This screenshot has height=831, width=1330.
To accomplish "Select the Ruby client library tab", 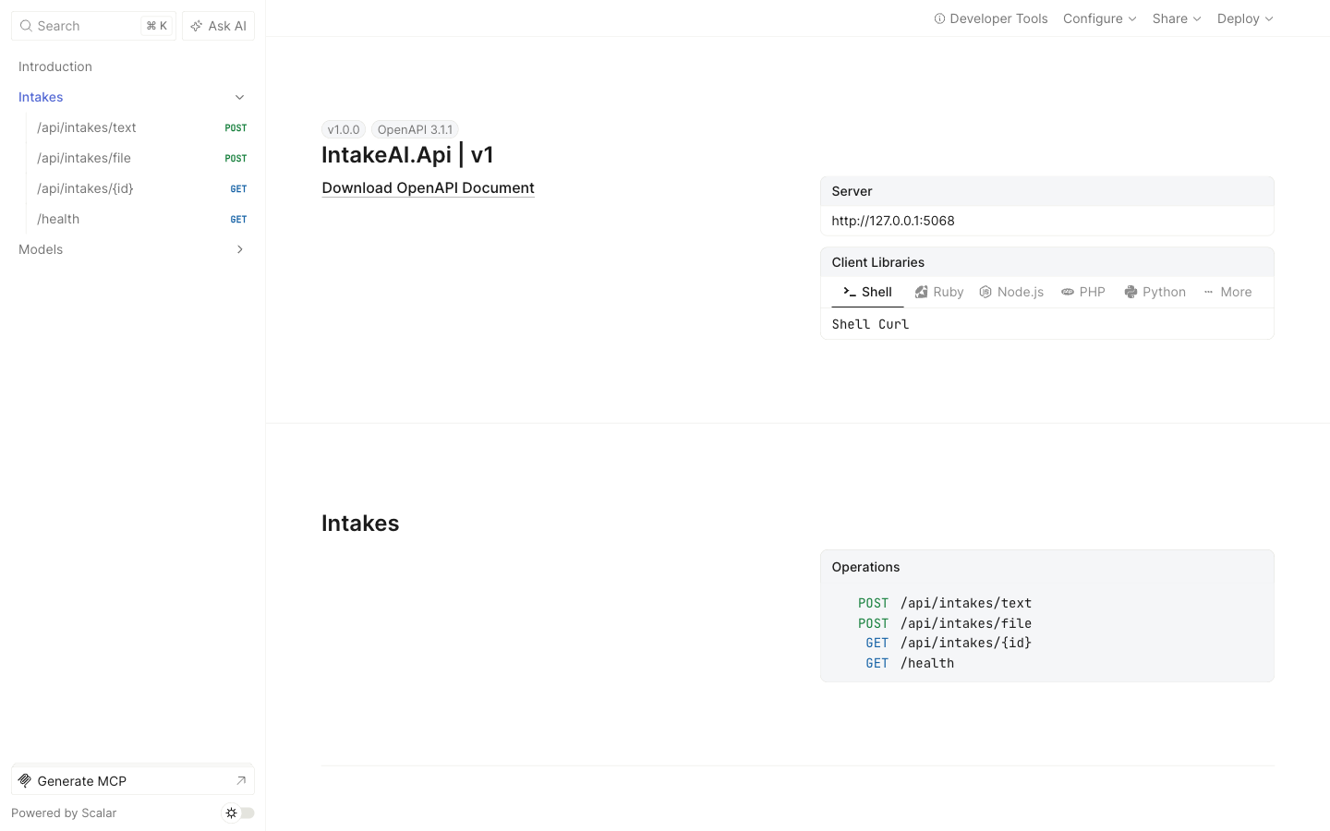I will point(939,292).
